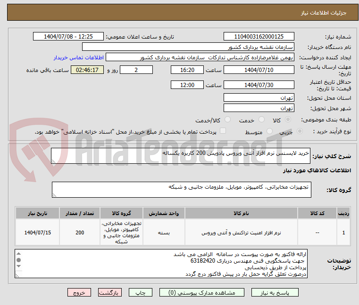Click the phone number 63182420 in notes
Image resolution: width=359 pixels, height=305 pixels.
pyautogui.click(x=203, y=261)
